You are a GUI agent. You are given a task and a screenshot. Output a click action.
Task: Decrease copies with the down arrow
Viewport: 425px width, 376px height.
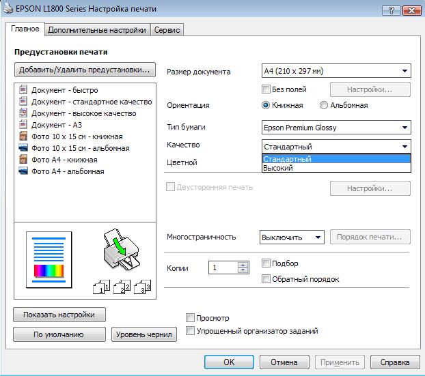tap(243, 270)
